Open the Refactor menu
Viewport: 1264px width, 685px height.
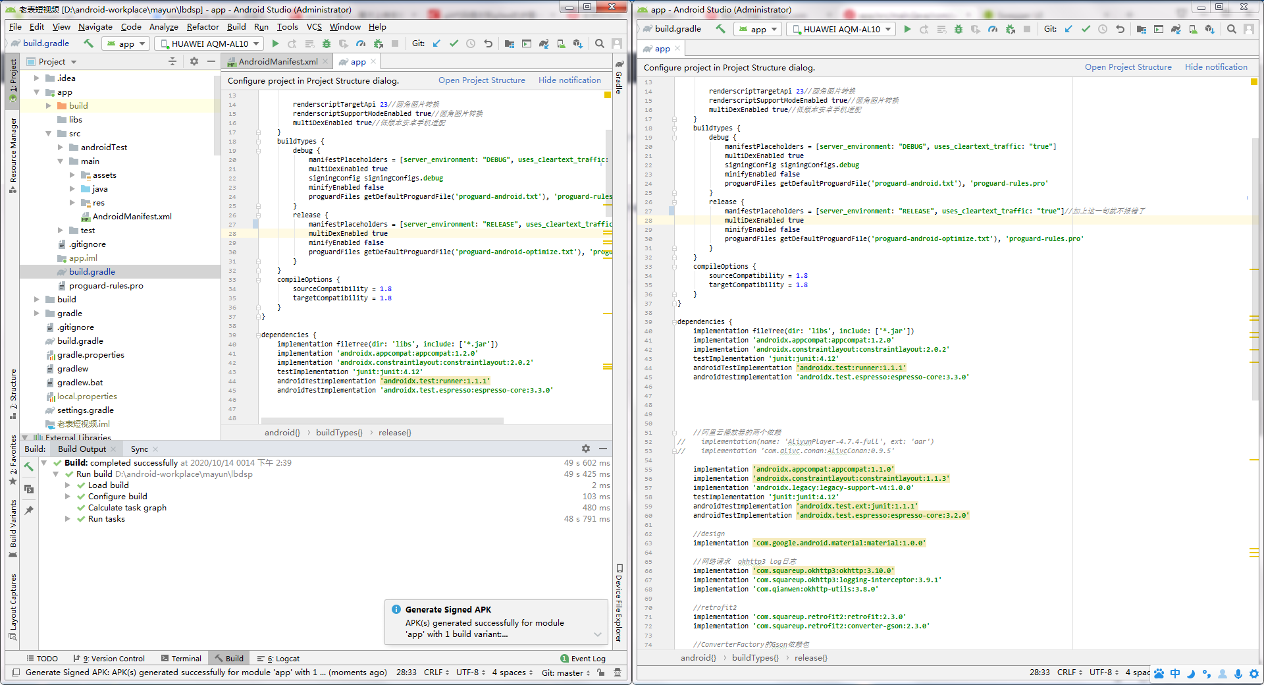pos(202,27)
